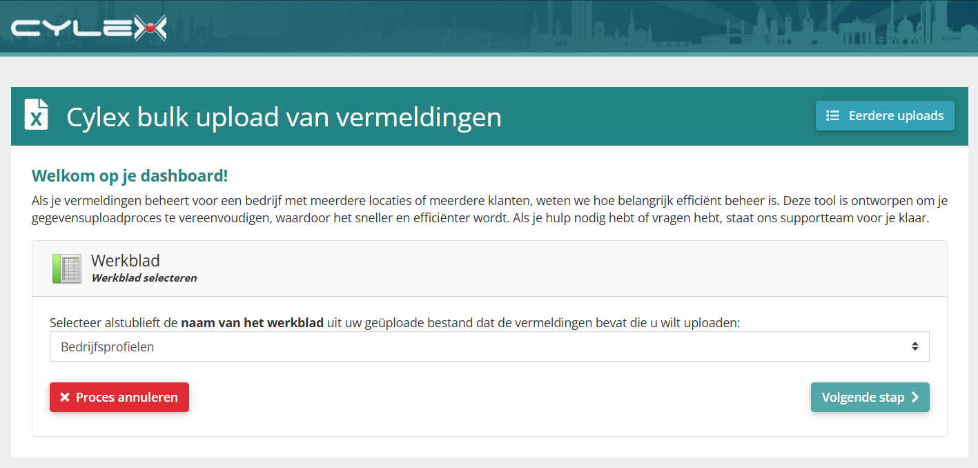Click the Werkblad panel title
978x468 pixels.
[x=126, y=261]
